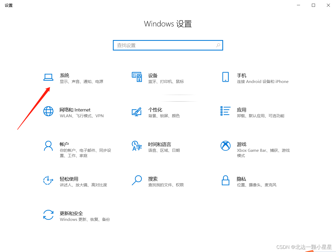Image resolution: width=336 pixels, height=252 pixels.
Task: Minimize the 设置 window
Action: click(298, 5)
